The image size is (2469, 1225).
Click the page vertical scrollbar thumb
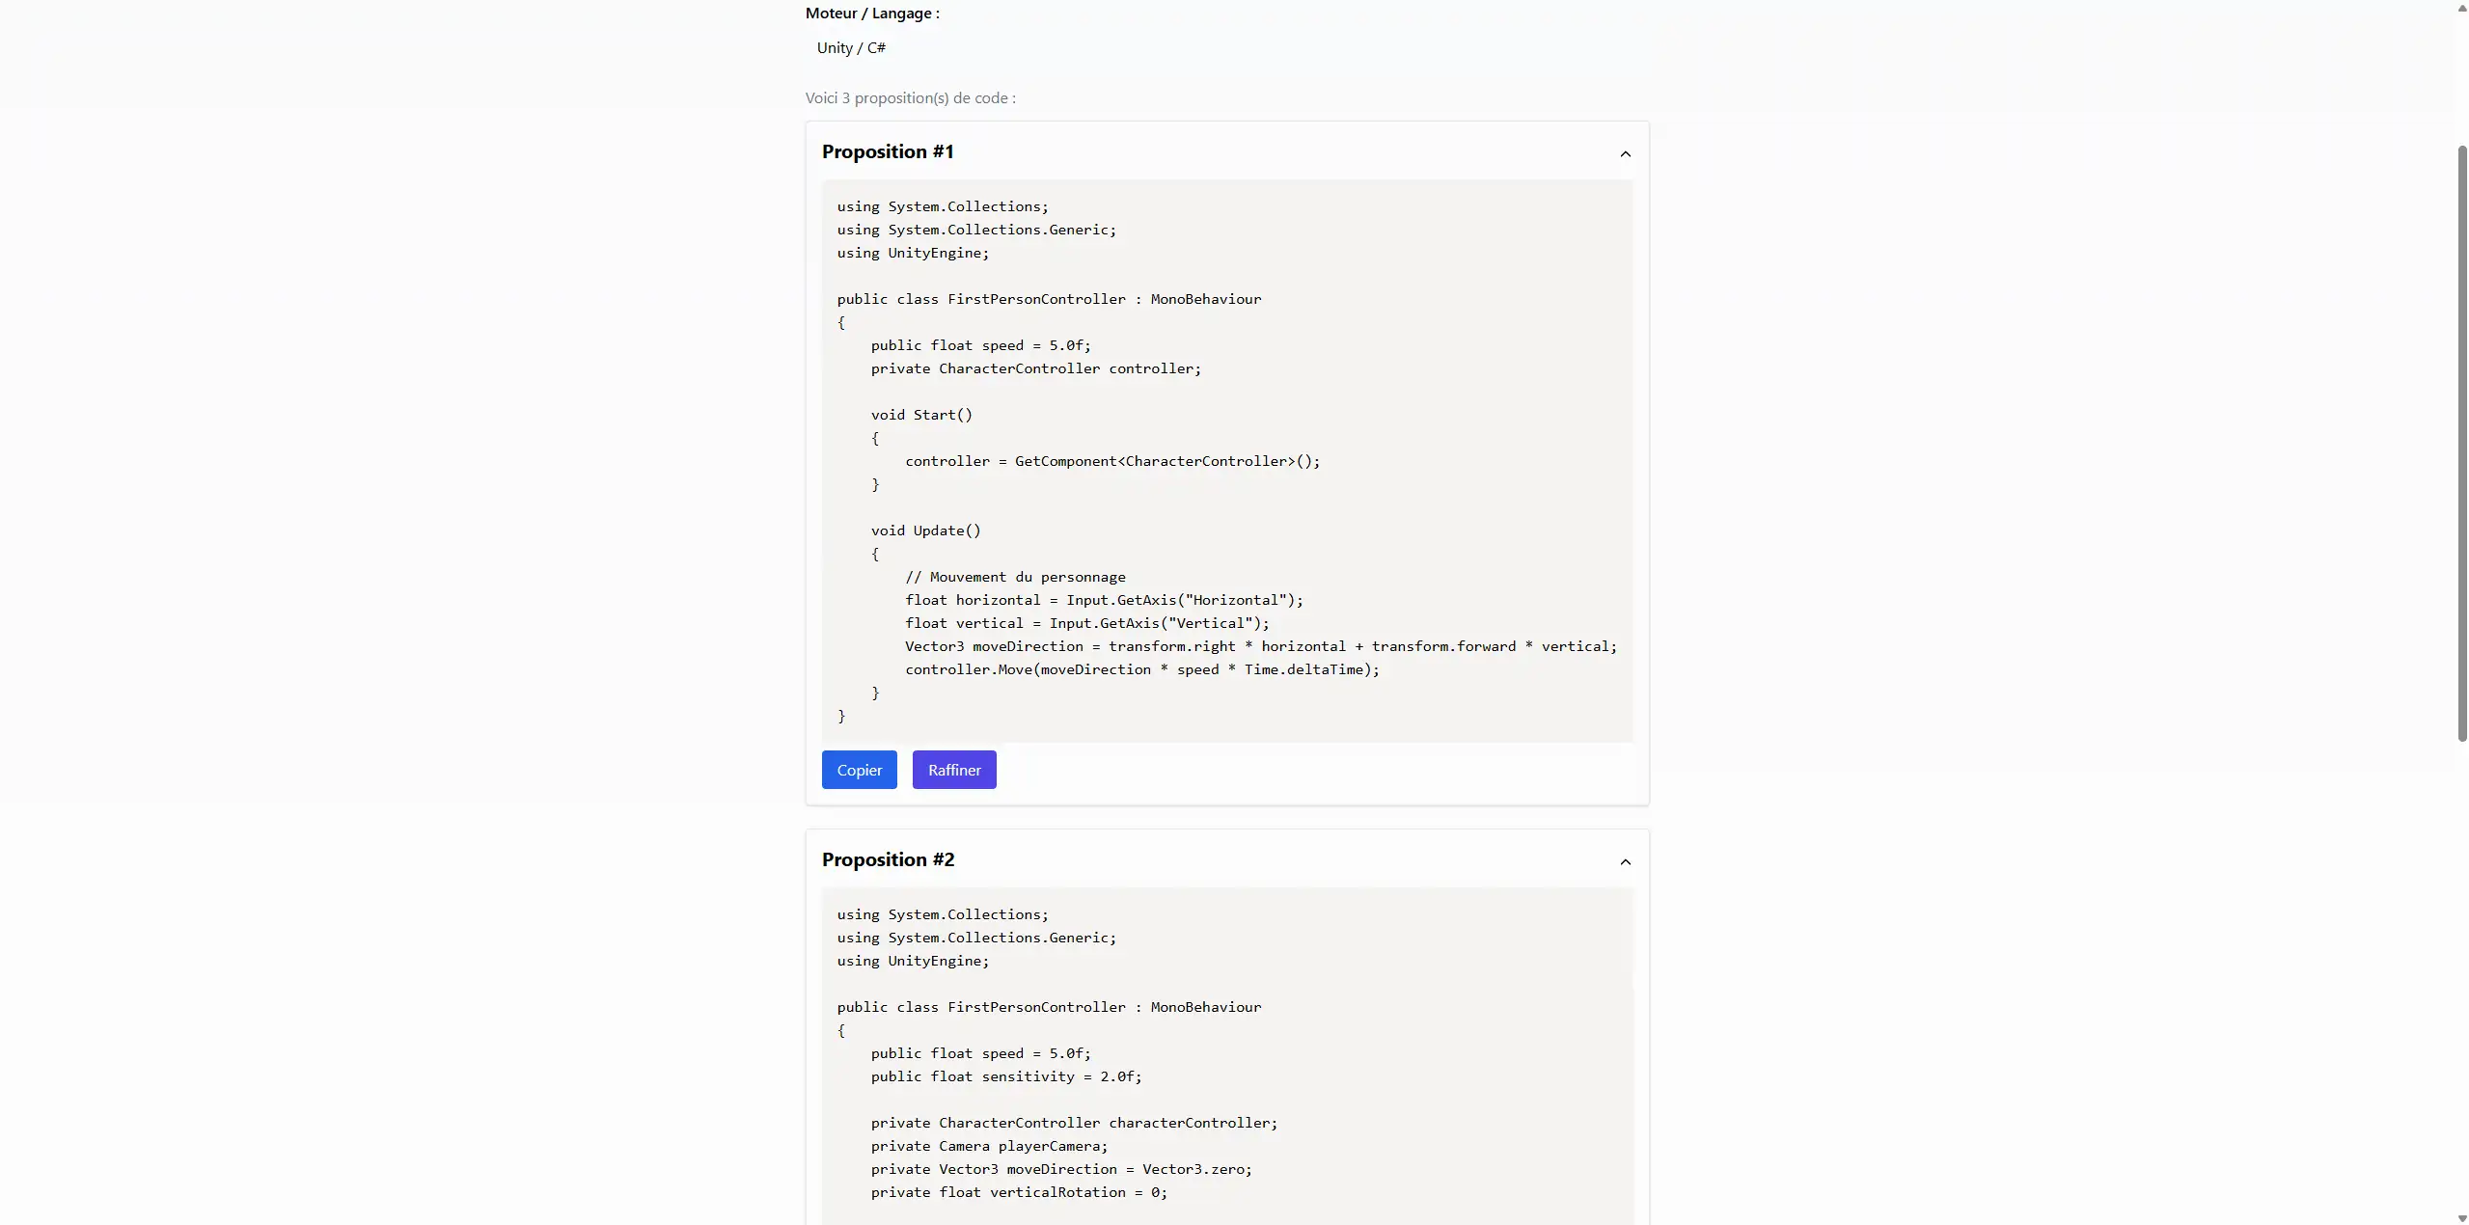pyautogui.click(x=2461, y=444)
